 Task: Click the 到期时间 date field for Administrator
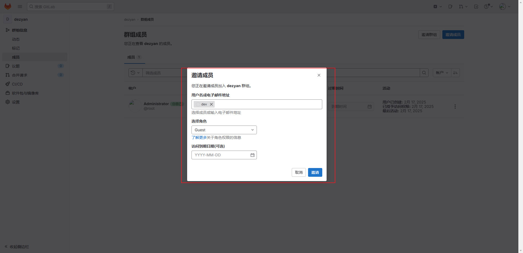click(351, 106)
